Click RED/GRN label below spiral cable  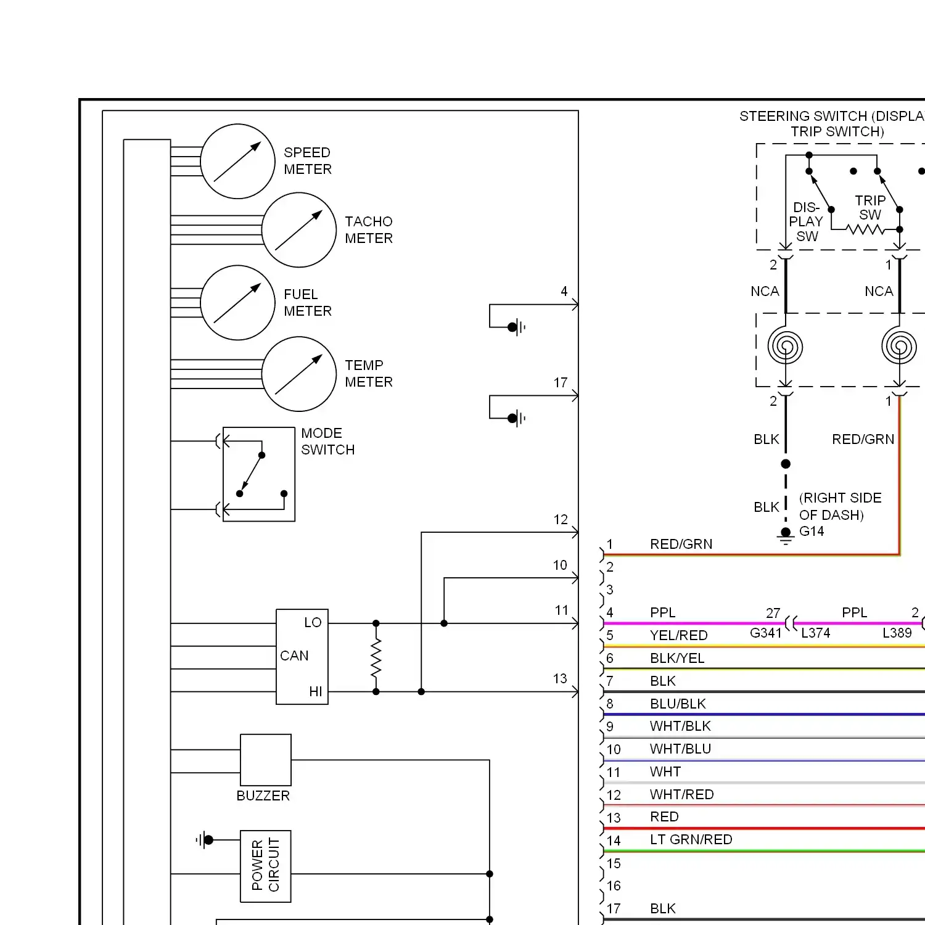coord(863,439)
